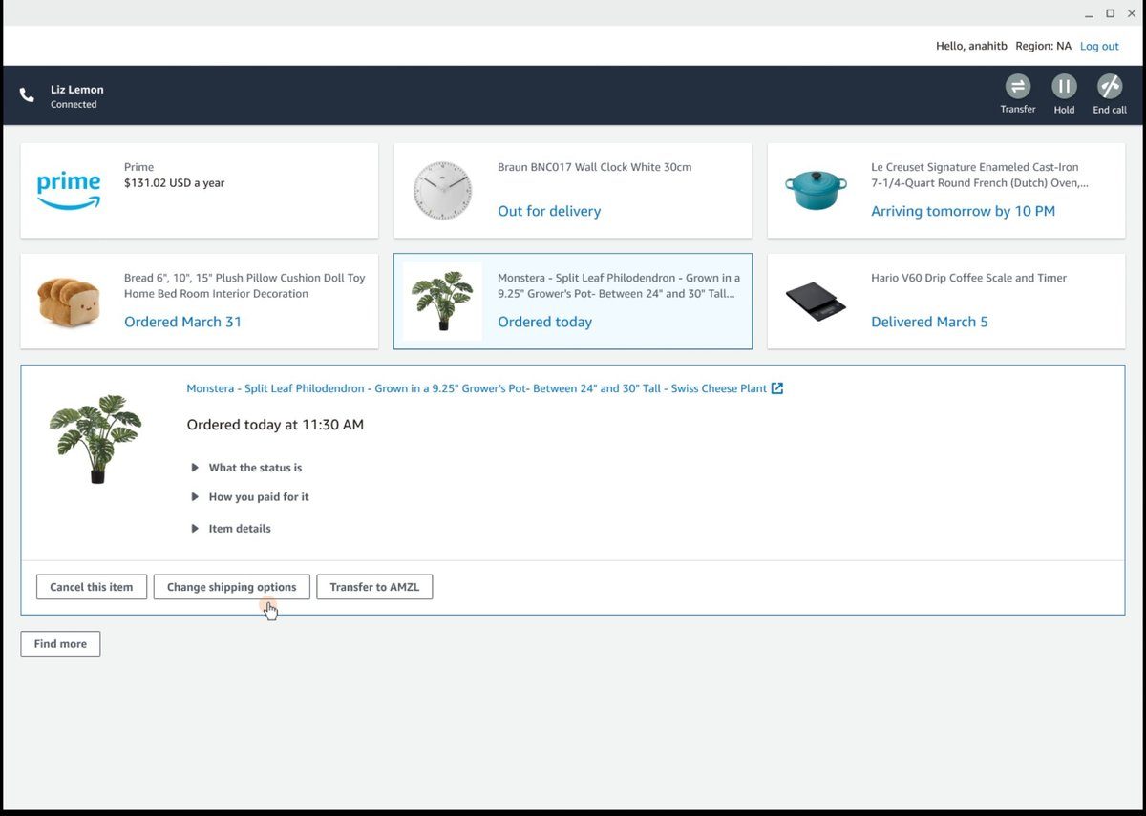This screenshot has height=816, width=1146.
Task: Click "Change shipping options" button
Action: point(231,587)
